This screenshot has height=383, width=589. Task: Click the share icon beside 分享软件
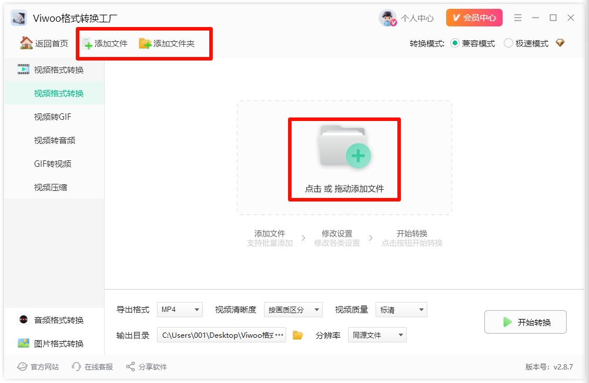[x=130, y=367]
